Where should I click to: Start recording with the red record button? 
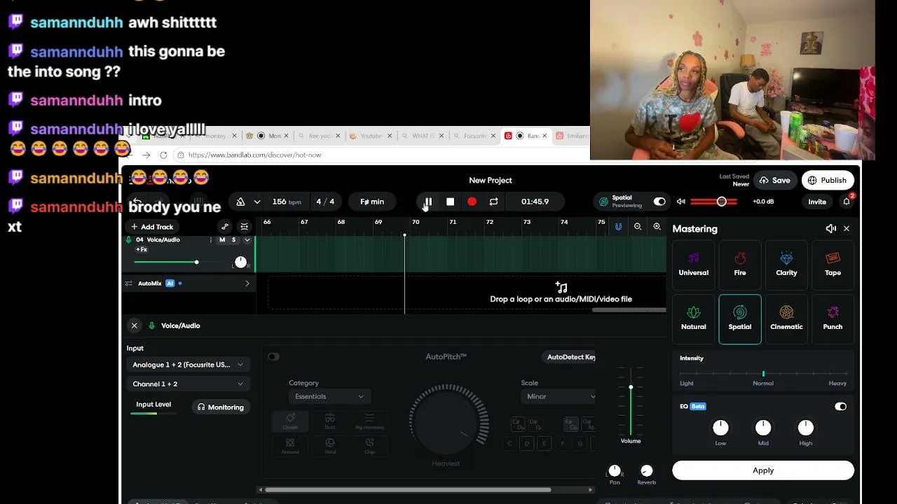pyautogui.click(x=472, y=202)
